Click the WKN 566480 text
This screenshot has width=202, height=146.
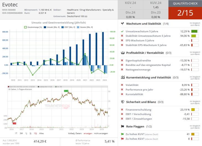coord(9,10)
